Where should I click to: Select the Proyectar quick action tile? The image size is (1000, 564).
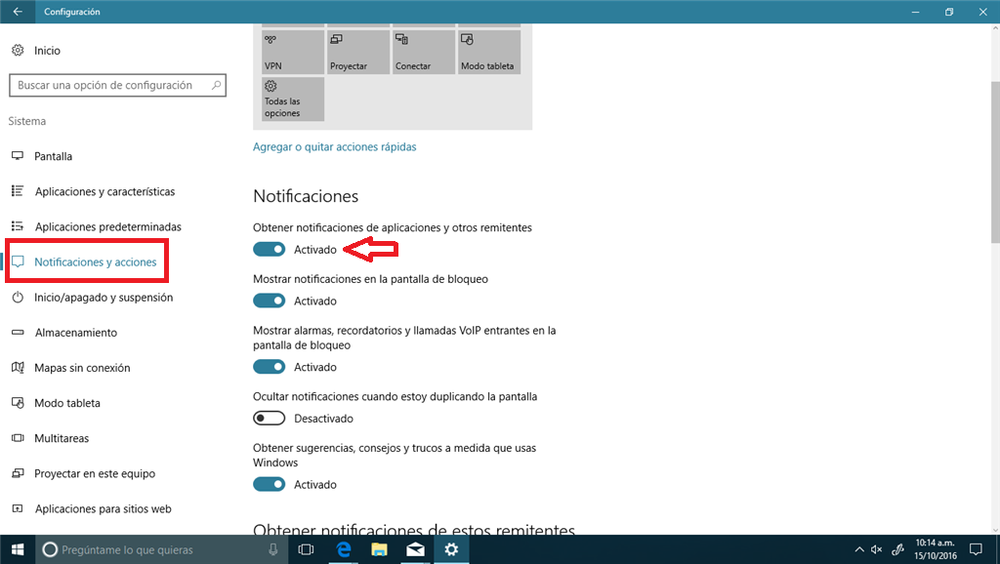(358, 52)
